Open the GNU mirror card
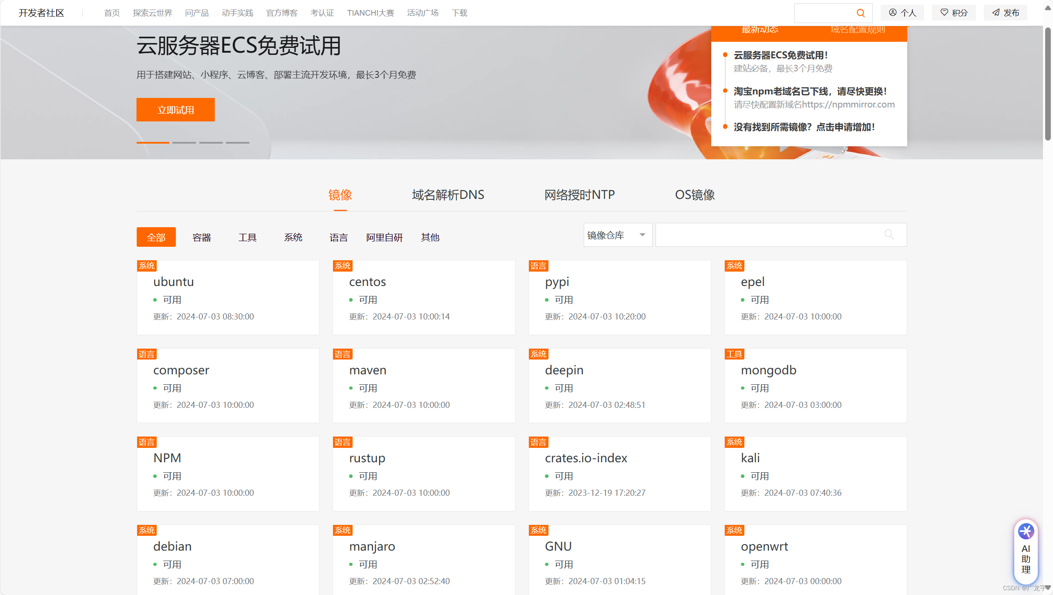Screen dimensions: 1053x595 pyautogui.click(x=620, y=560)
